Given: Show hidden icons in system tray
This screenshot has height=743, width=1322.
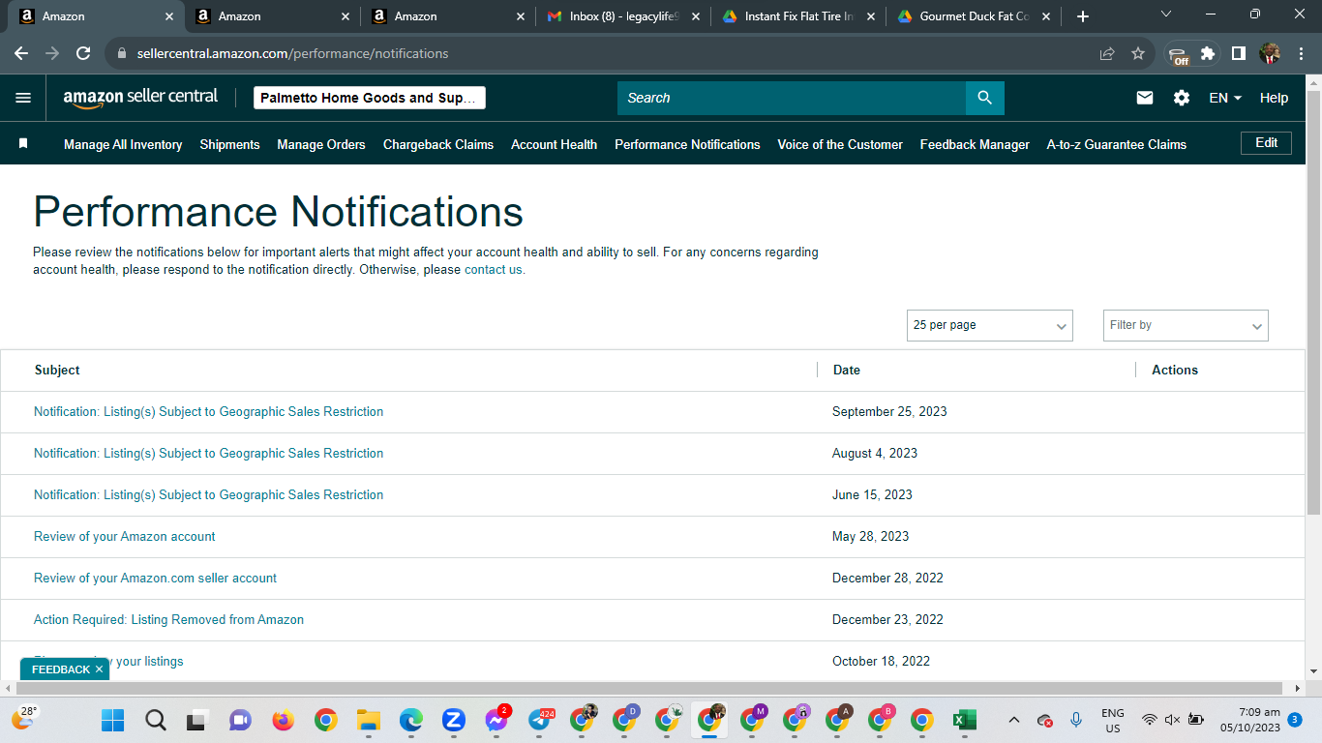Looking at the screenshot, I should point(1013,720).
